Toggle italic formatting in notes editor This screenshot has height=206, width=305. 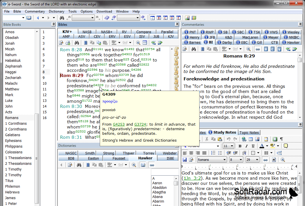coord(246,146)
